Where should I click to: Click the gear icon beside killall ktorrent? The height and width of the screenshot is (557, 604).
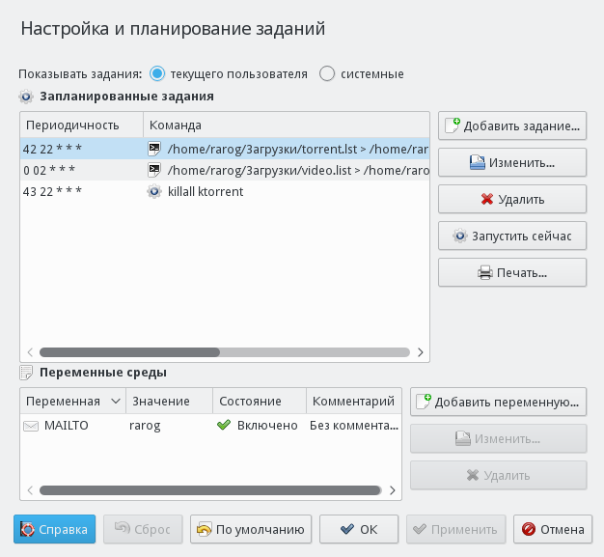pyautogui.click(x=153, y=192)
